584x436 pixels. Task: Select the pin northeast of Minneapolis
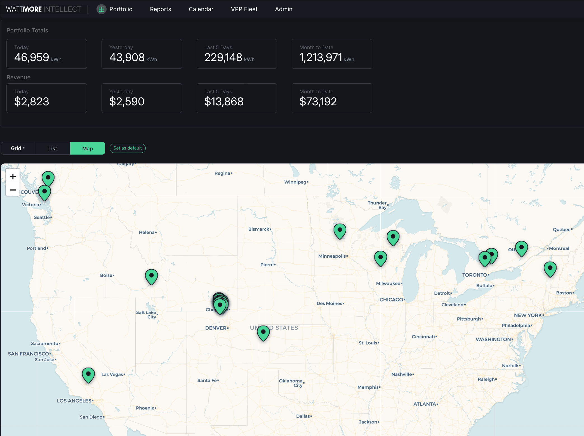point(340,231)
